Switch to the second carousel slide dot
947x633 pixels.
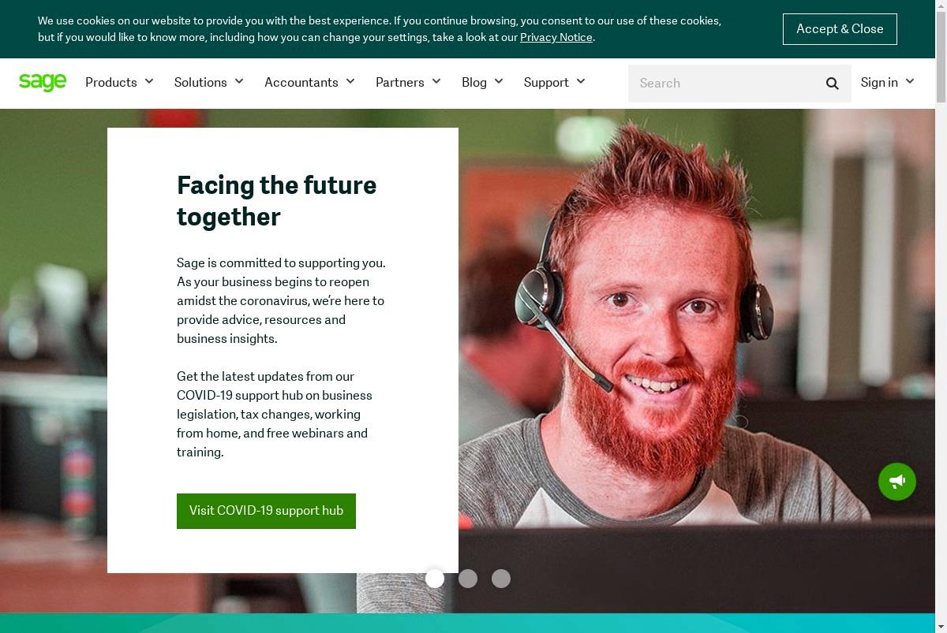point(468,579)
